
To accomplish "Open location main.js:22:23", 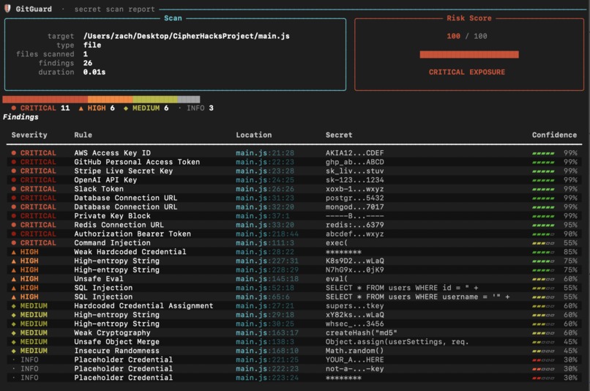I will pyautogui.click(x=265, y=162).
